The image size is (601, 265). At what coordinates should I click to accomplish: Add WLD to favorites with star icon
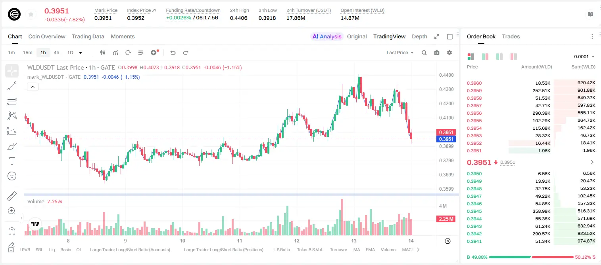[x=31, y=14]
